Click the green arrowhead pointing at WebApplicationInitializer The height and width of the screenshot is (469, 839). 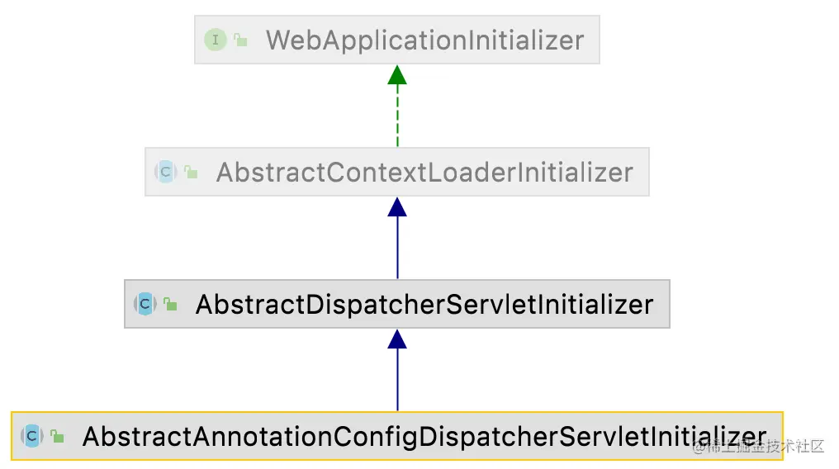[397, 75]
